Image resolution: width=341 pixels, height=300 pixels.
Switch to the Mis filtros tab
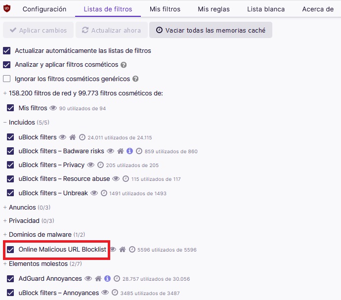[x=165, y=9]
